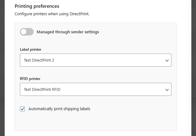This screenshot has height=136, width=196.
Task: Open the RFID printer dropdown
Action: (95, 89)
